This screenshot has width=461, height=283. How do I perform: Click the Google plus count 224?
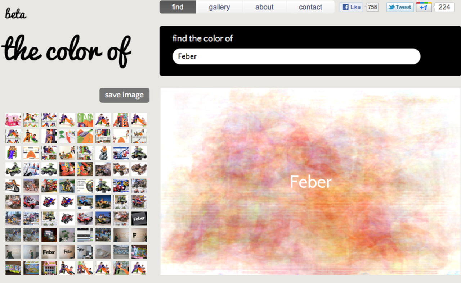[x=444, y=7]
